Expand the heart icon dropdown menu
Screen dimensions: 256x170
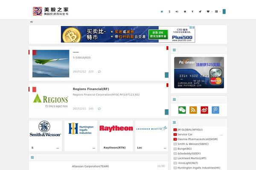click(209, 11)
